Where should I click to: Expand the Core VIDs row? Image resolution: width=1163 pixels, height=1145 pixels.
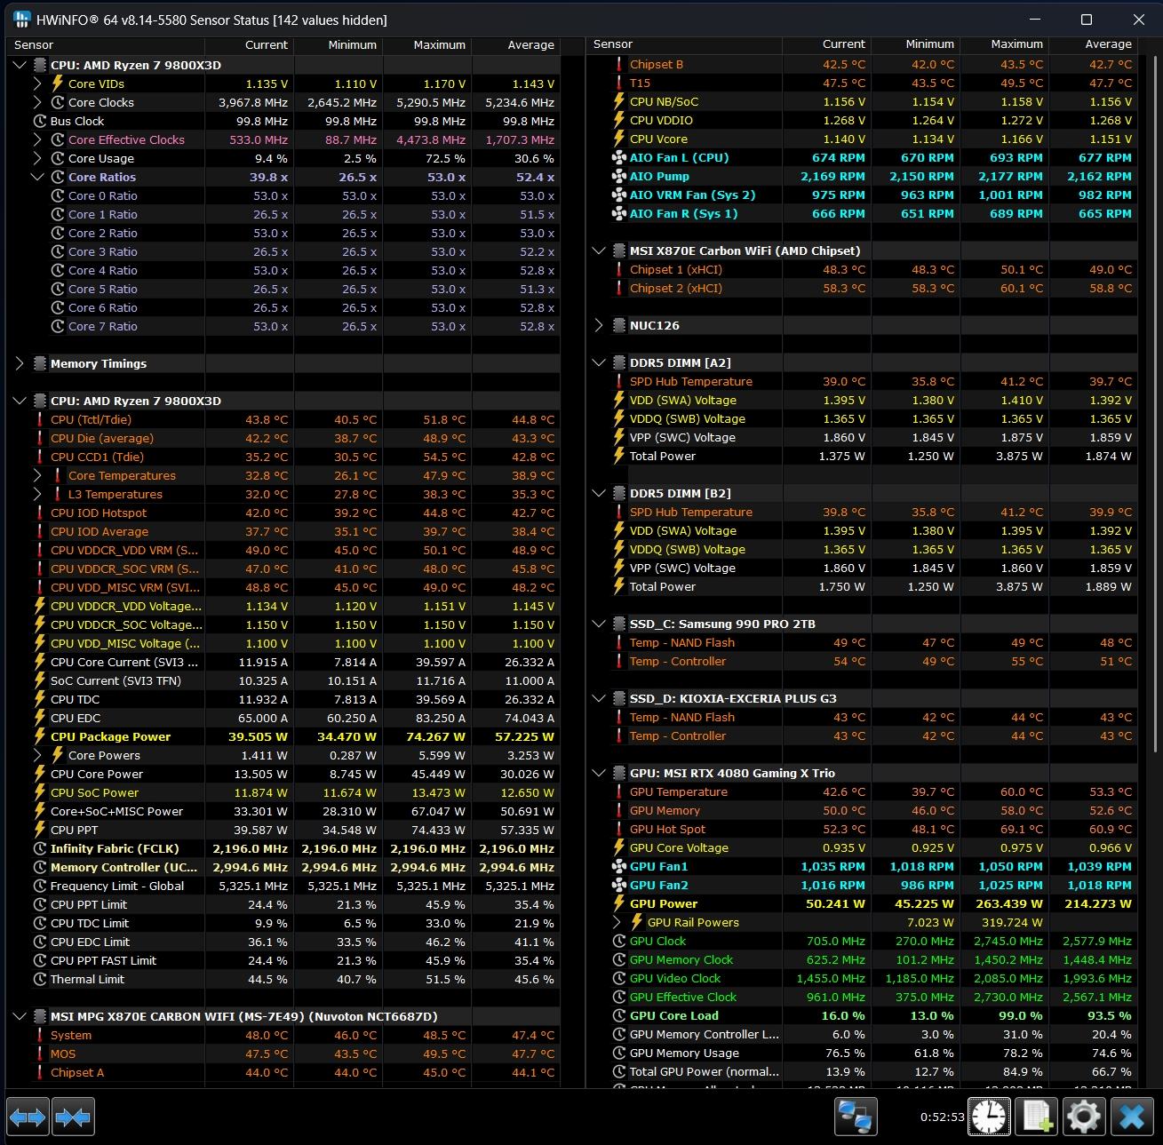pos(37,83)
